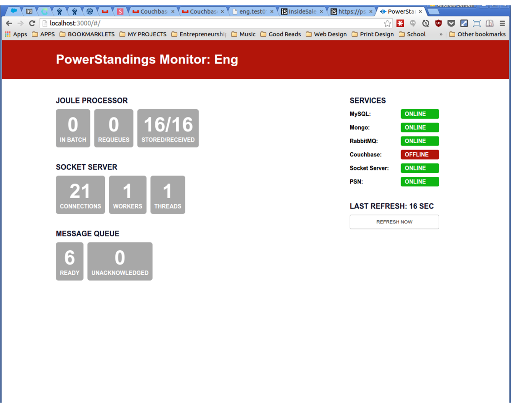Open the Music bookmarks folder

pyautogui.click(x=243, y=34)
